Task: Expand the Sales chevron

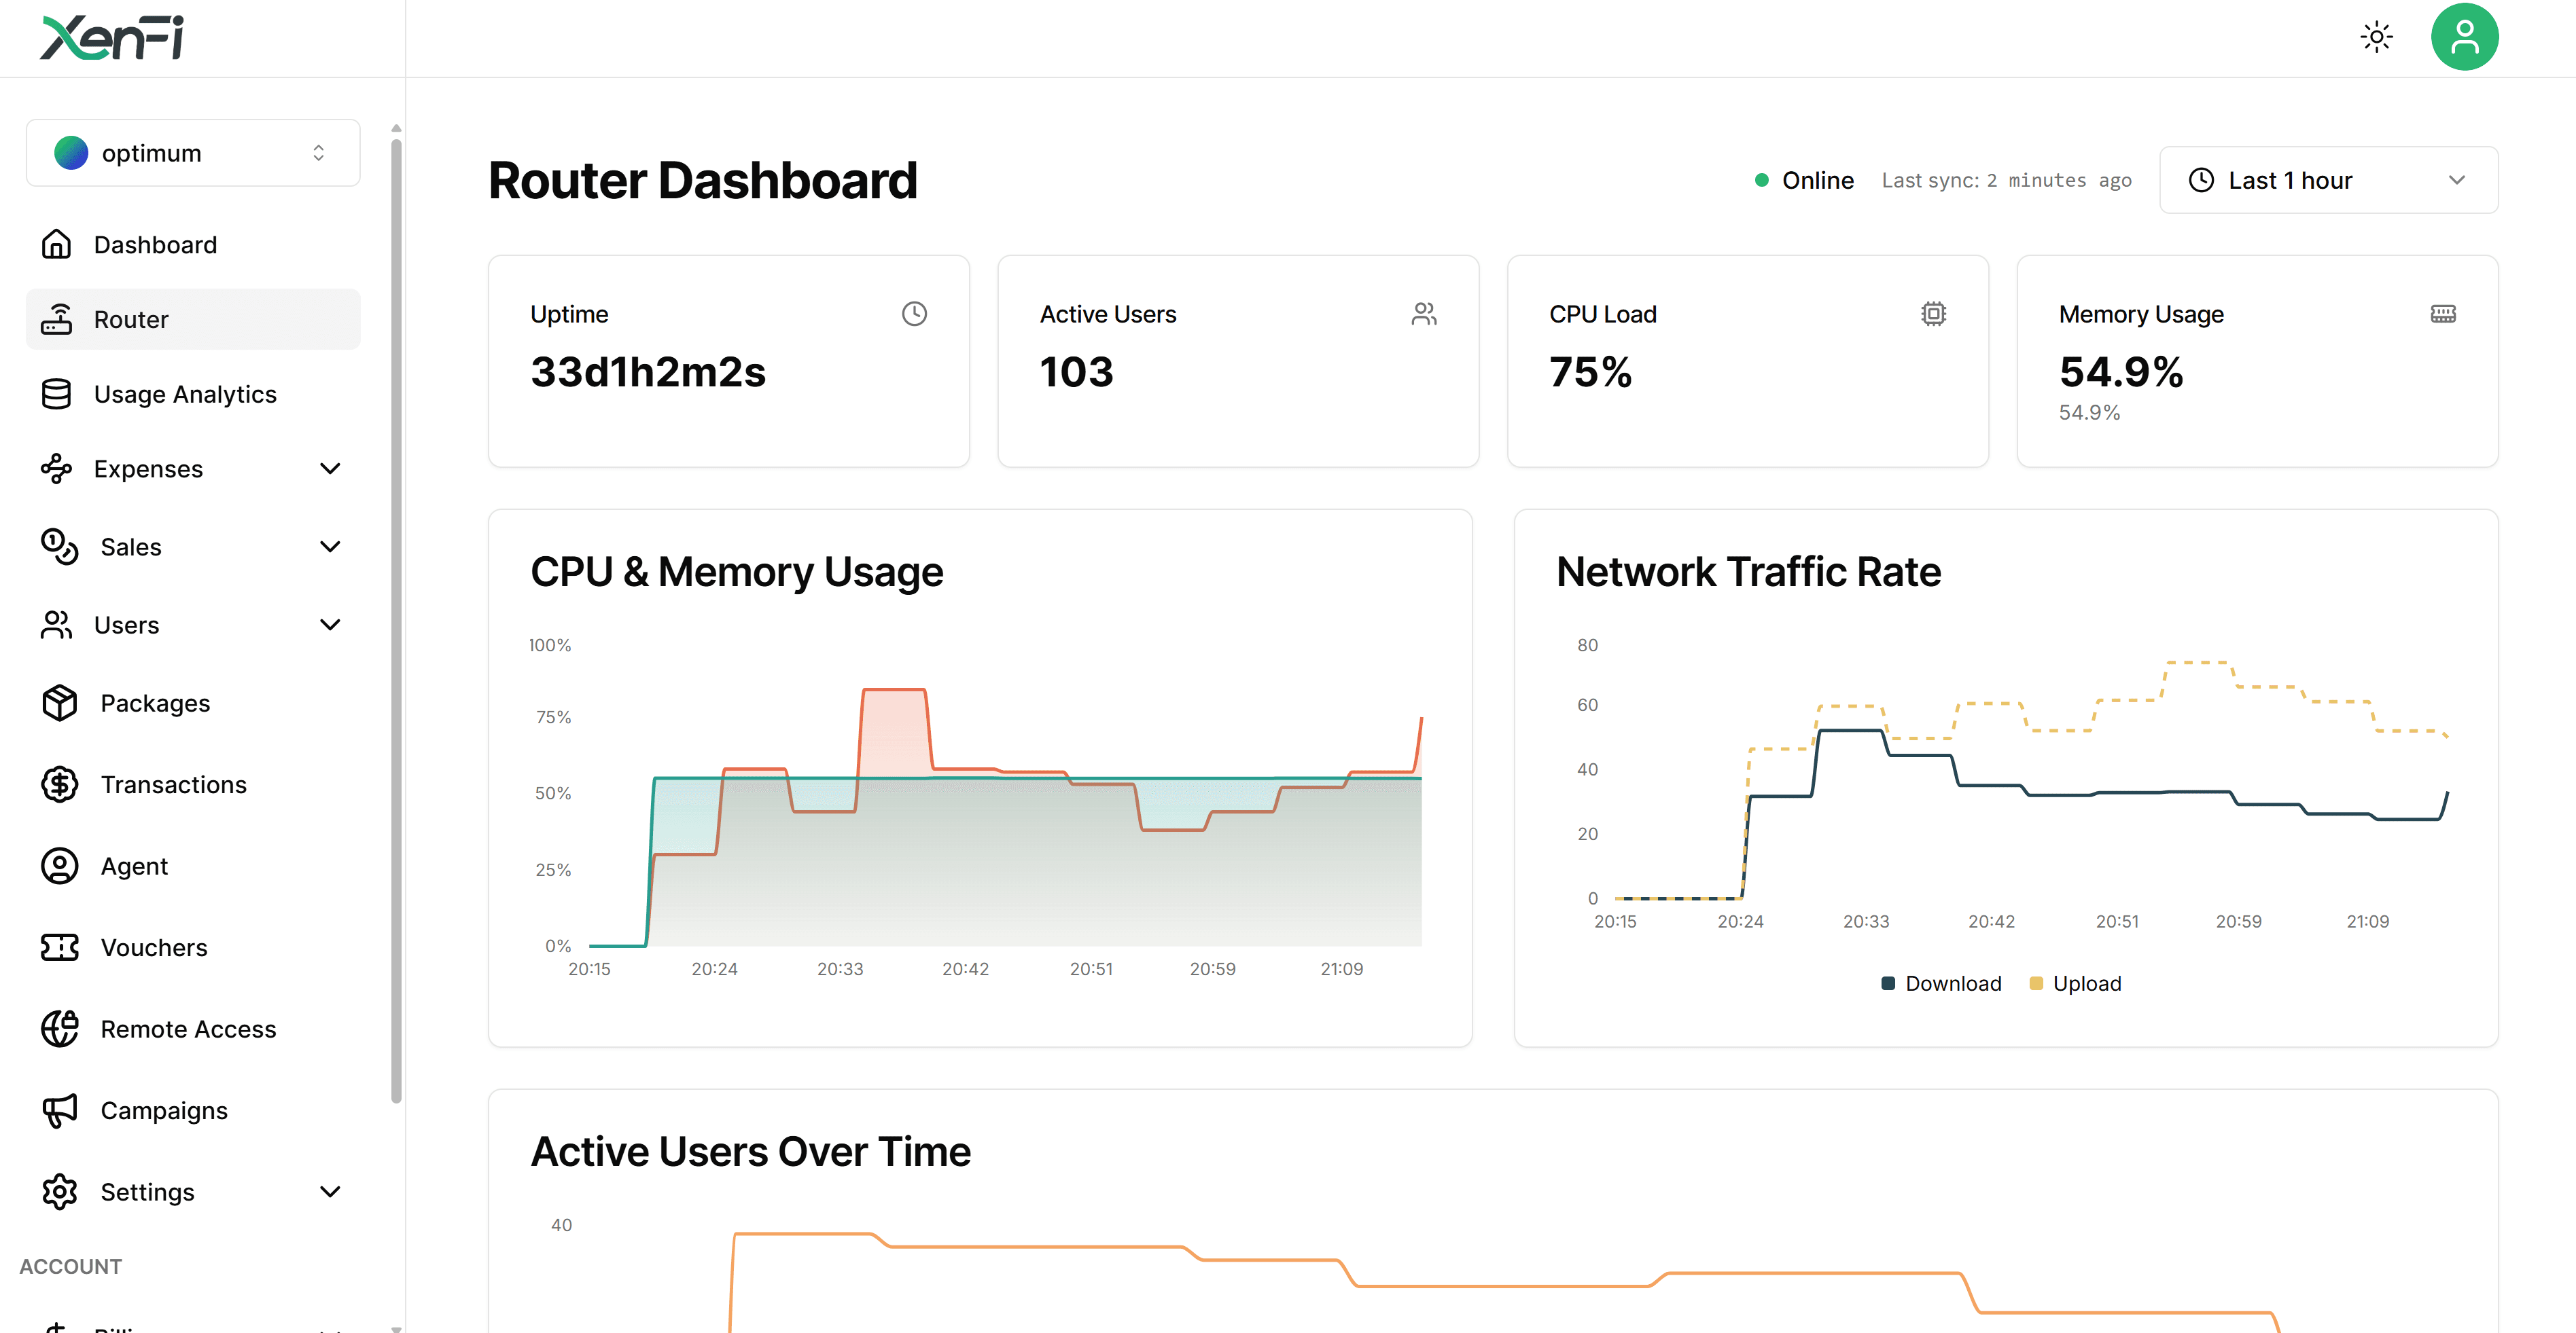Action: pyautogui.click(x=330, y=547)
